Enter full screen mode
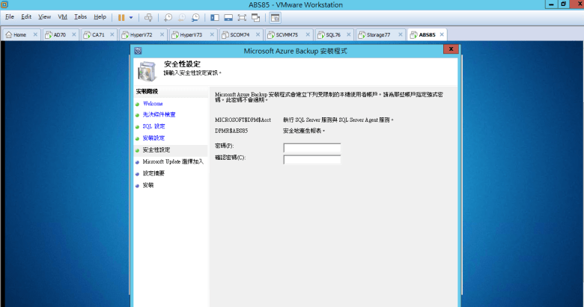The width and height of the screenshot is (584, 307). point(243,16)
